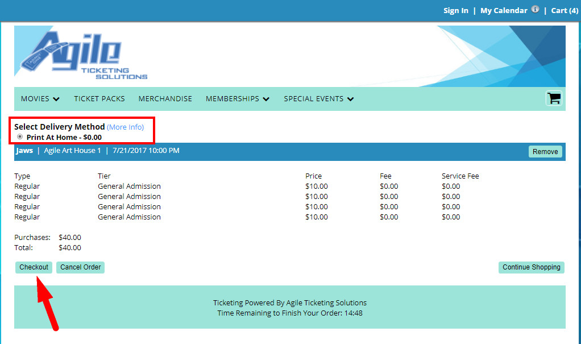
Task: Click the Service Fee column header
Action: click(x=460, y=176)
